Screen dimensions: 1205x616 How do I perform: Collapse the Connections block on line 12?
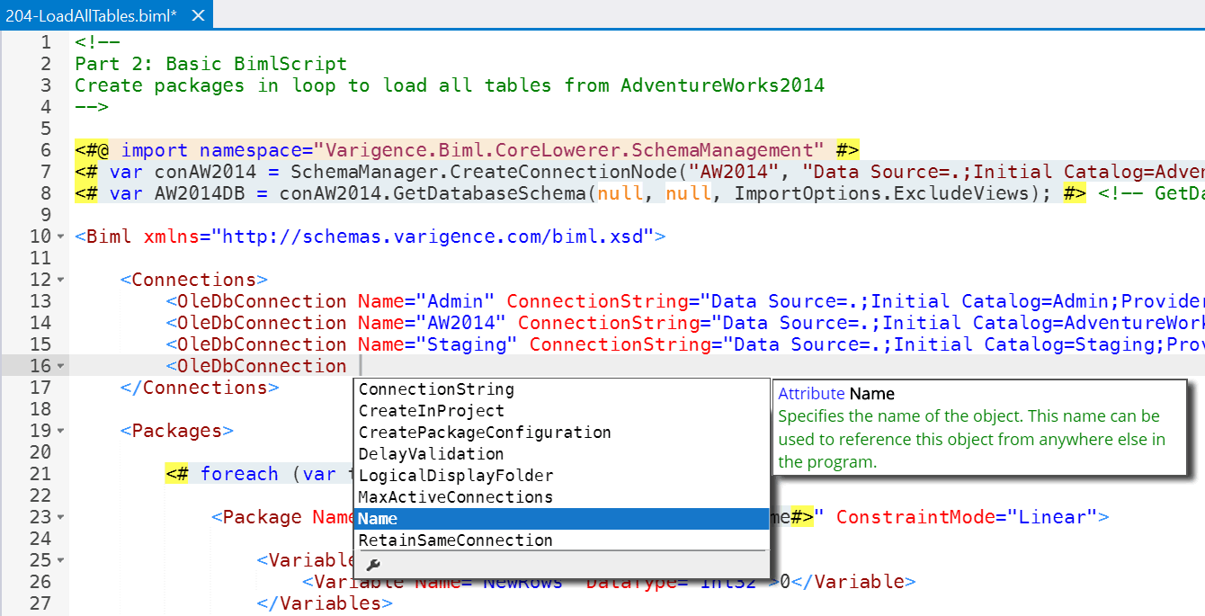pyautogui.click(x=60, y=280)
